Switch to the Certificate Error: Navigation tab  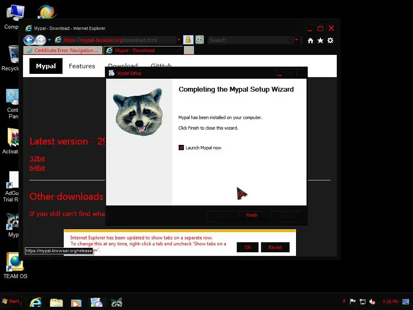63,50
